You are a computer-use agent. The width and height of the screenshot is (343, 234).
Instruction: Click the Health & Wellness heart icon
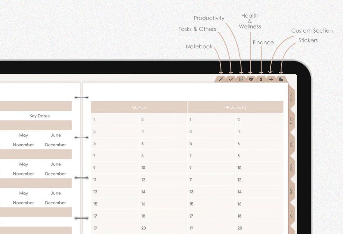251,79
